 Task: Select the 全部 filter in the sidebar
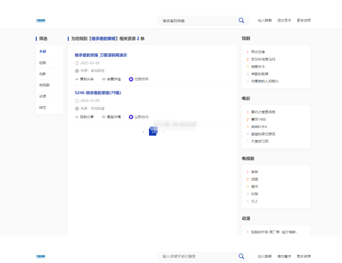(x=42, y=51)
